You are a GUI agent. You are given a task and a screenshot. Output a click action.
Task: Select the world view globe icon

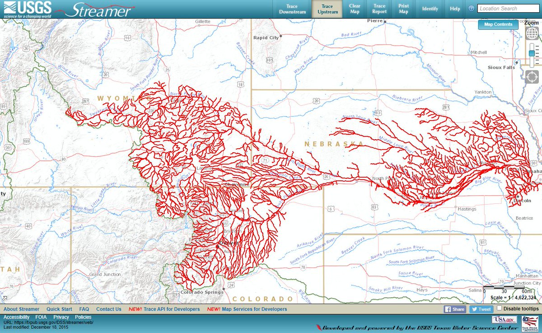[531, 33]
